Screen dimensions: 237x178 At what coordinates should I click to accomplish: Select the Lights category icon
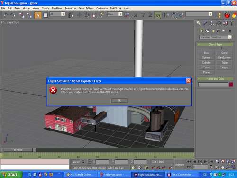pos(213,31)
